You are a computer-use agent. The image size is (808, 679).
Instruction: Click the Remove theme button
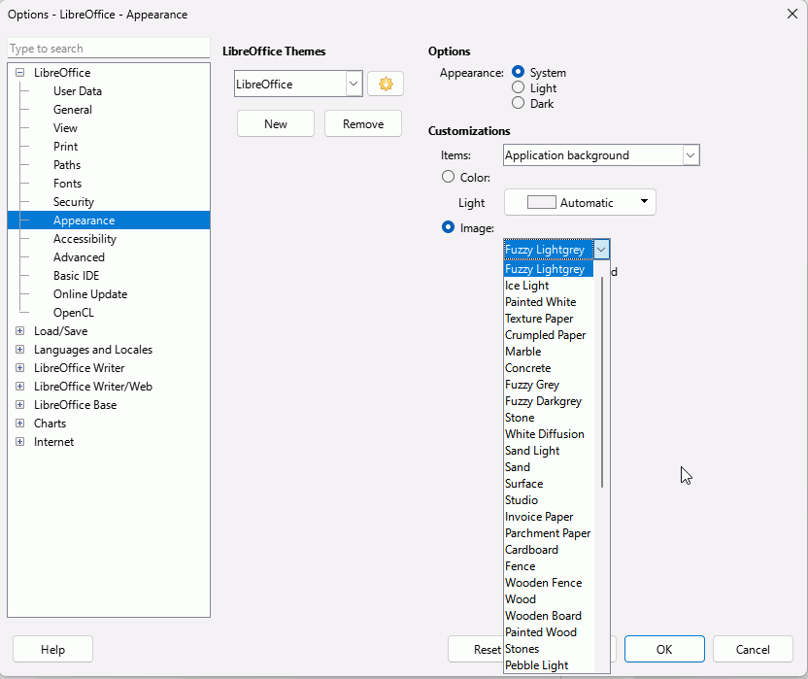coord(363,123)
